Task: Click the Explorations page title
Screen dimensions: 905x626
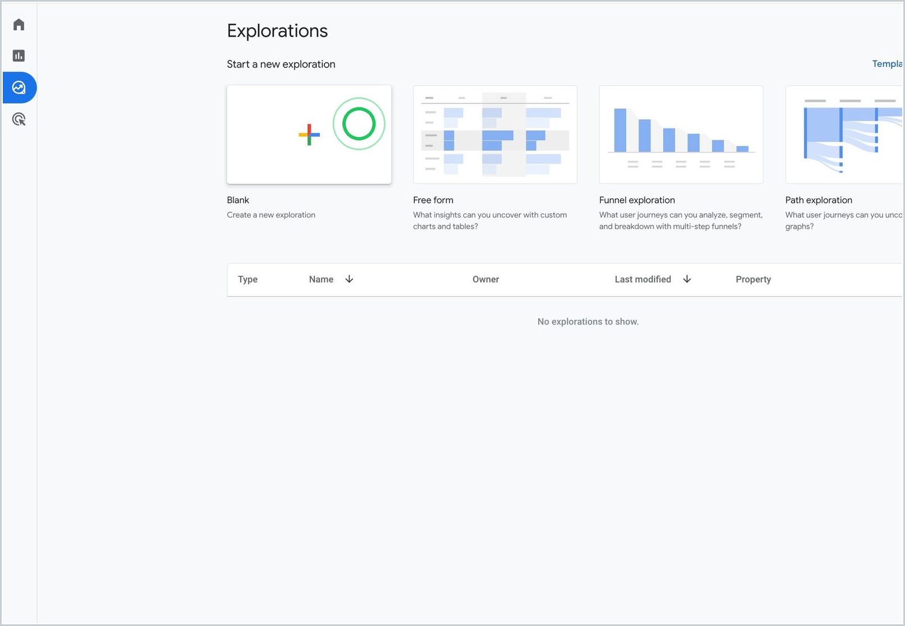Action: point(277,31)
